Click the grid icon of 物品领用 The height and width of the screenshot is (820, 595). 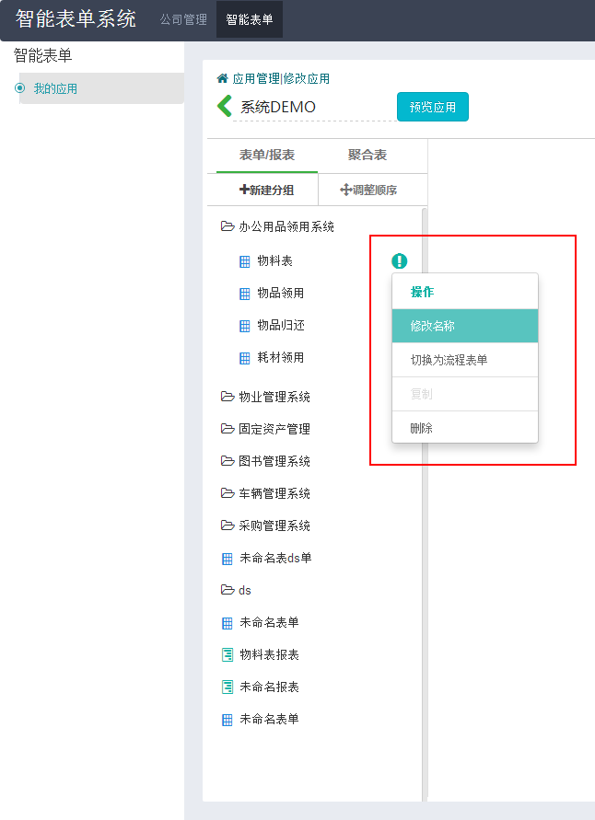[244, 294]
